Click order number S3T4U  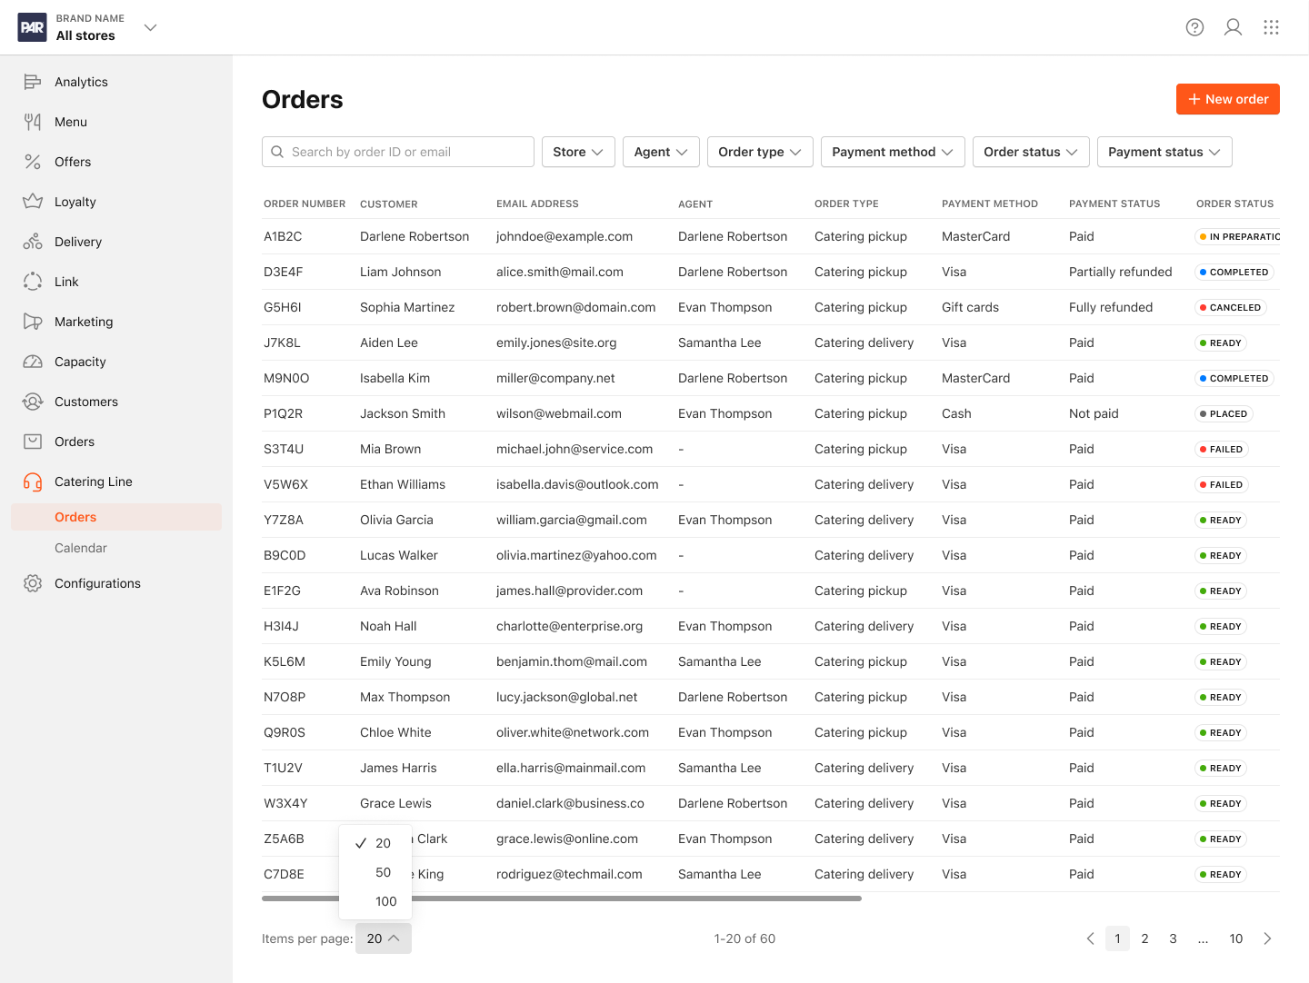tap(284, 449)
